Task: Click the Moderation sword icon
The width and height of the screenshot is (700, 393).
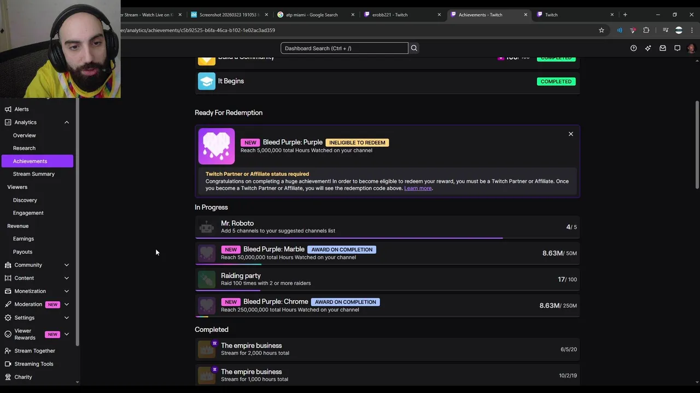Action: (8, 304)
